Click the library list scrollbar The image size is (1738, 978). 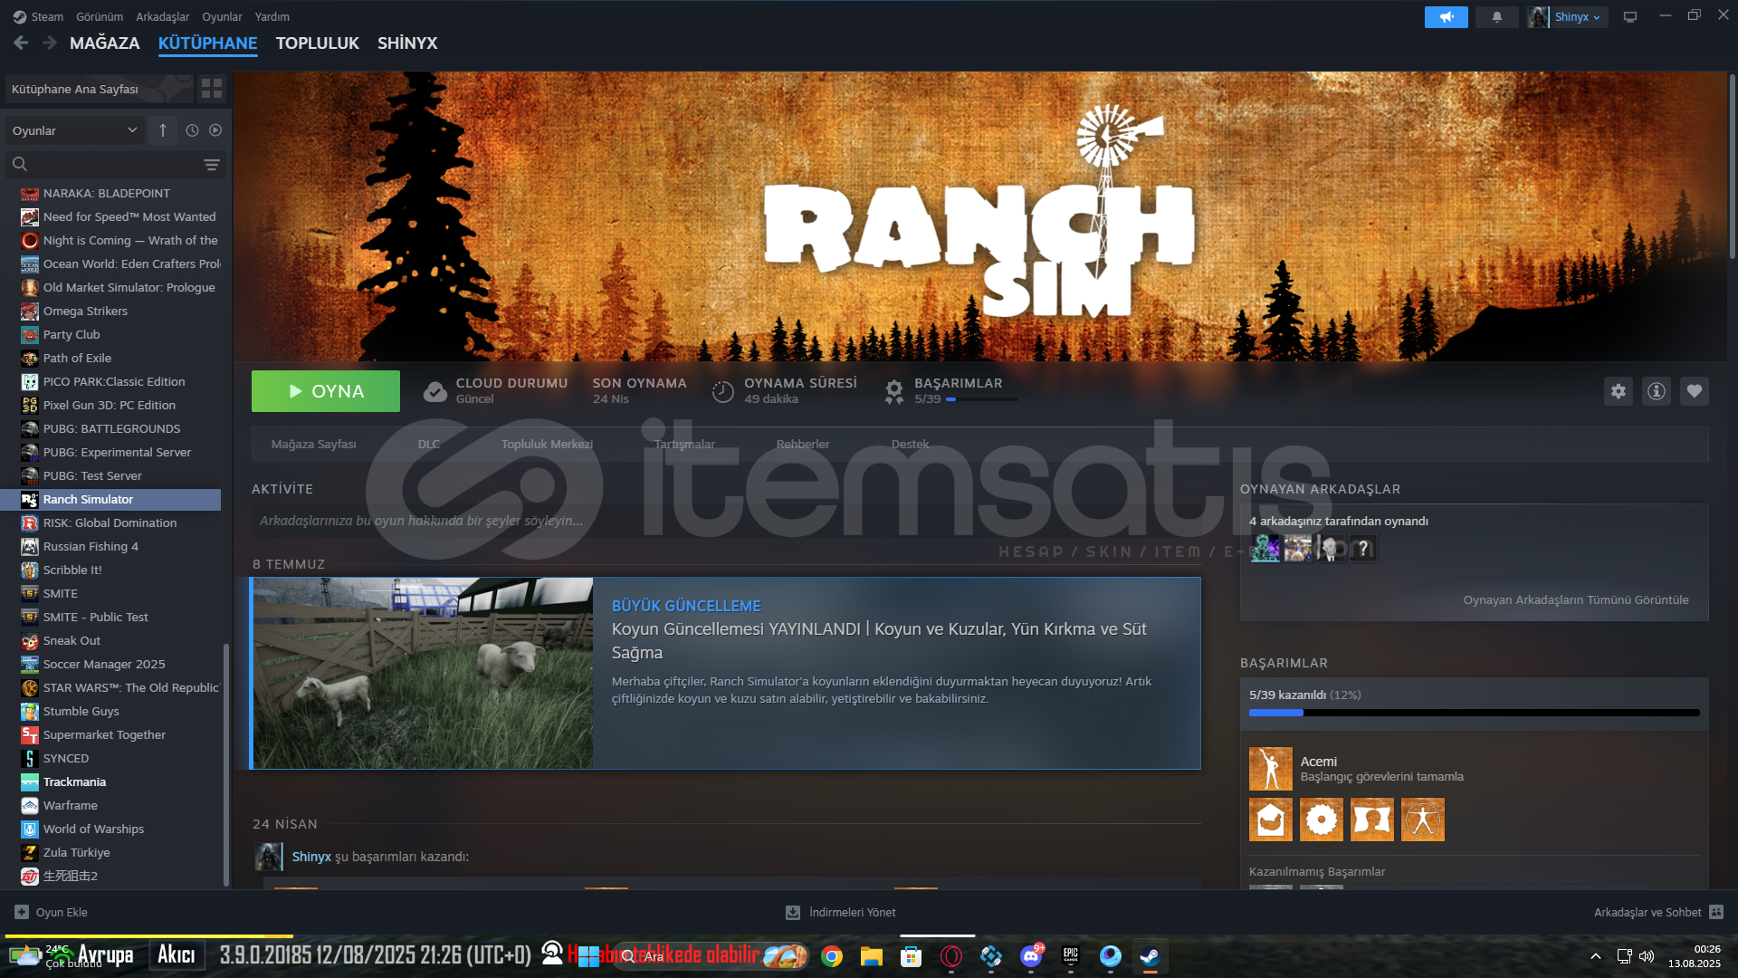click(x=225, y=765)
